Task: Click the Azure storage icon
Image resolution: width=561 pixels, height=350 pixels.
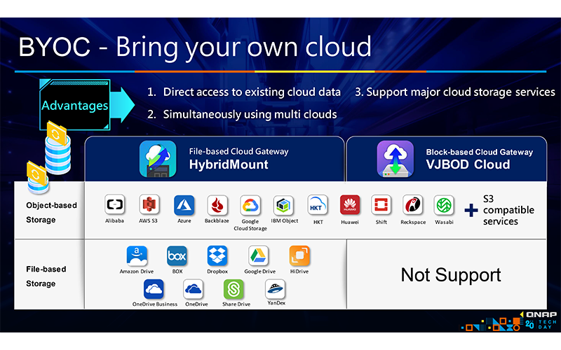Action: [184, 205]
